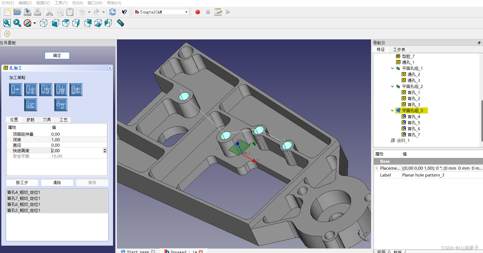Collapse the 平面孔组_1 tree node
Viewport: 483px width, 253px height.
point(392,69)
